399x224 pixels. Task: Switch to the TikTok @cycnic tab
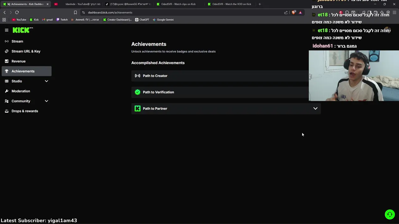point(128,4)
